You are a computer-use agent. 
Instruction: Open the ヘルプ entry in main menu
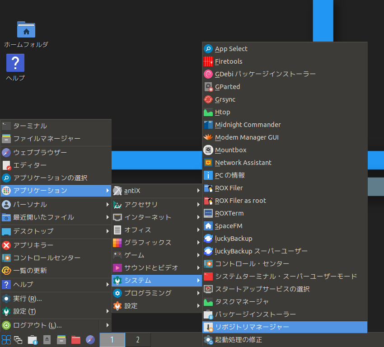(56, 285)
